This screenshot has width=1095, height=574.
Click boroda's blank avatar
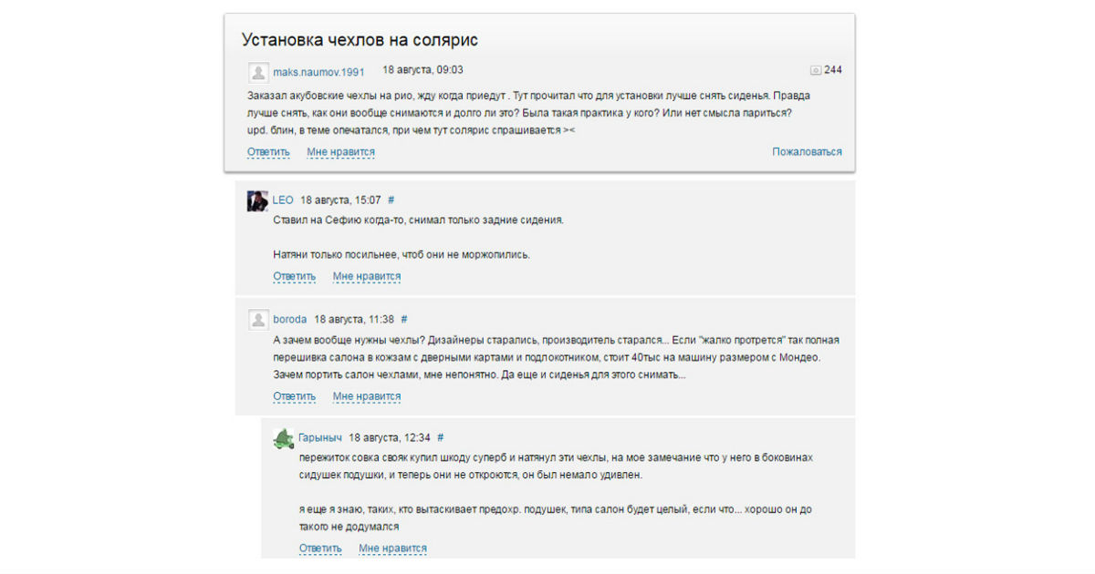coord(257,320)
